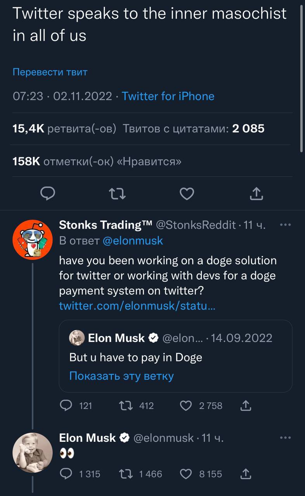Share the Stonks Trading reply
Image resolution: width=305 pixels, height=496 pixels.
246,406
